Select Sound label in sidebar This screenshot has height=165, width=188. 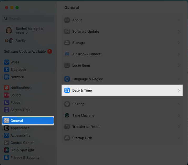pos(16,95)
